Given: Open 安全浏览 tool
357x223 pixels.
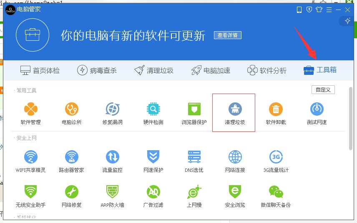Looking at the screenshot, I should coord(235,196).
